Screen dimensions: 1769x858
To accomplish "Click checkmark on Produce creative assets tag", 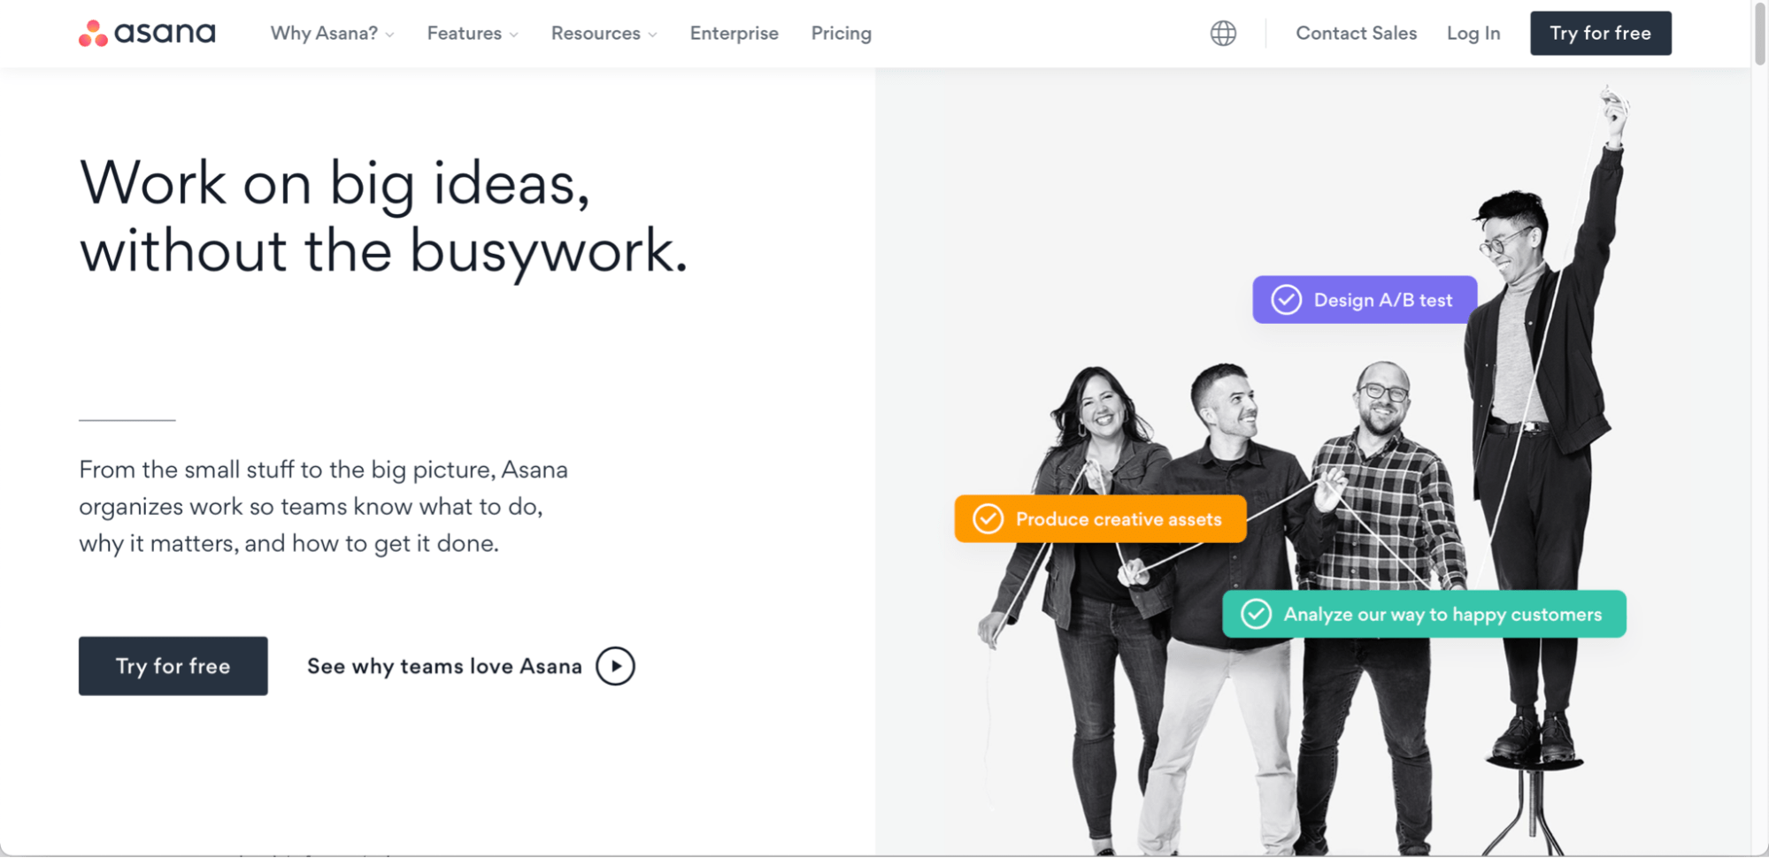I will [x=988, y=519].
